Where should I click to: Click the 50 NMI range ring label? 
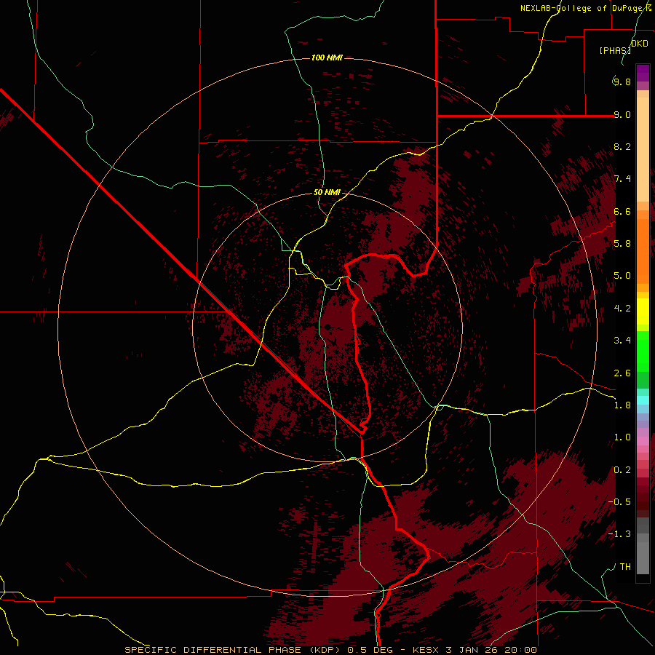coord(327,193)
